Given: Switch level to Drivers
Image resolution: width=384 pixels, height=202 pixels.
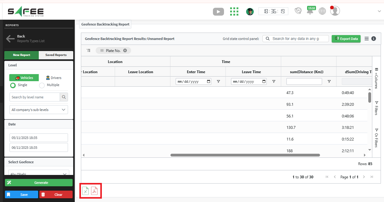Looking at the screenshot, I should pos(54,78).
